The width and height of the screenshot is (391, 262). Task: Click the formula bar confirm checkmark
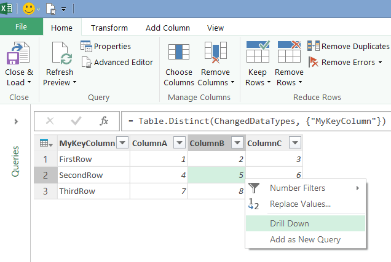click(76, 121)
